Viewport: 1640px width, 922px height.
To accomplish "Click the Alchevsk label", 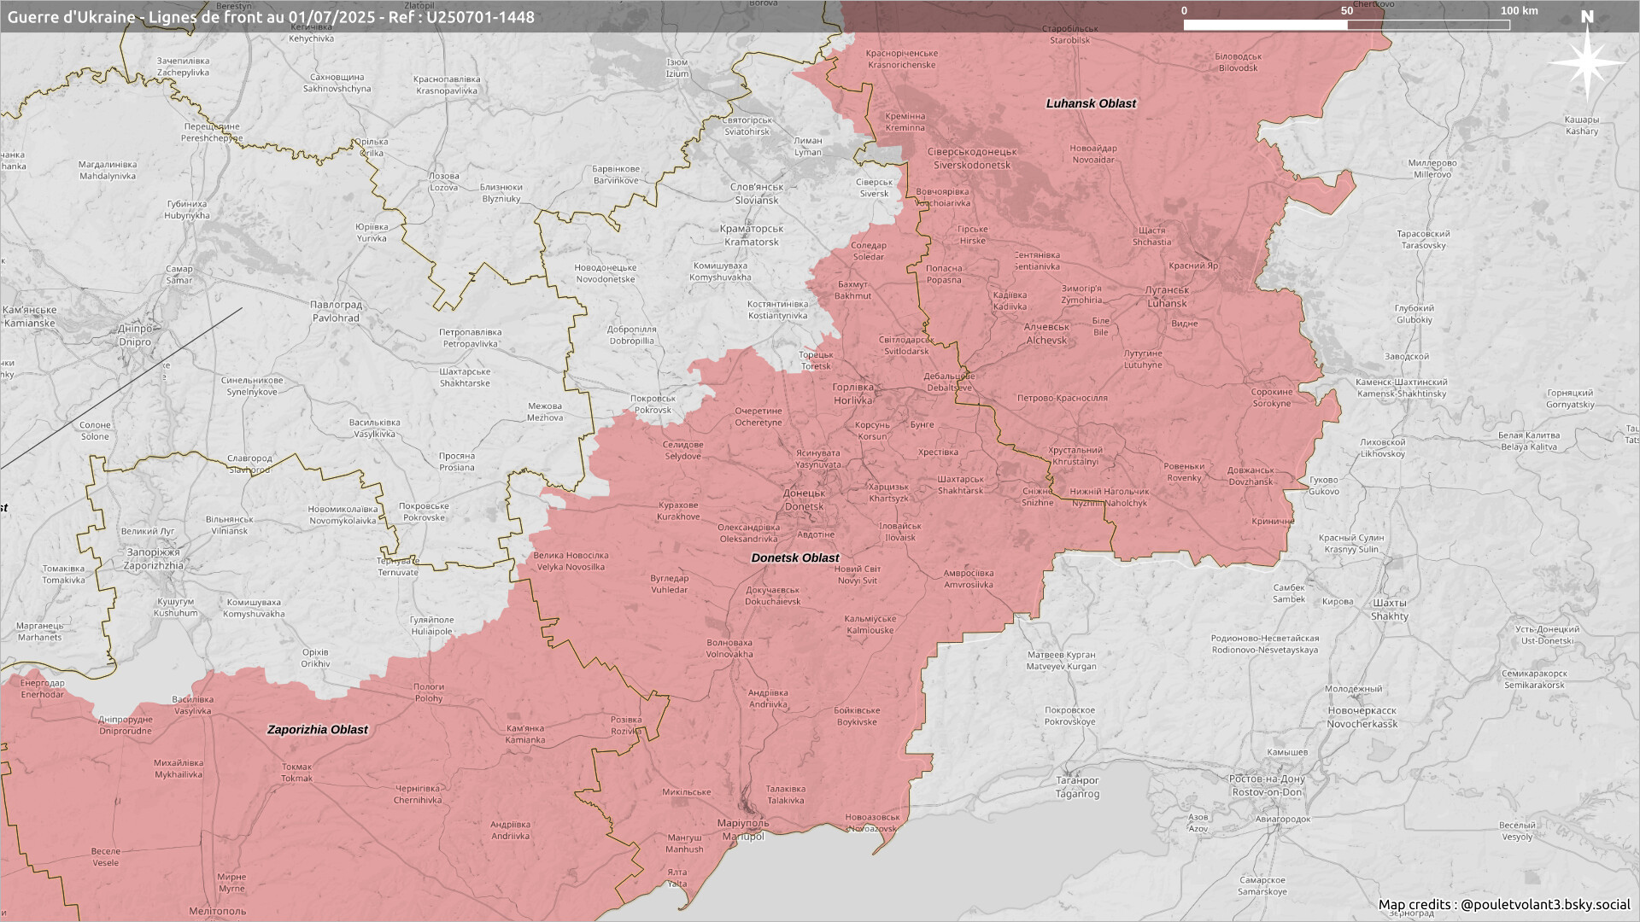I will click(1046, 333).
